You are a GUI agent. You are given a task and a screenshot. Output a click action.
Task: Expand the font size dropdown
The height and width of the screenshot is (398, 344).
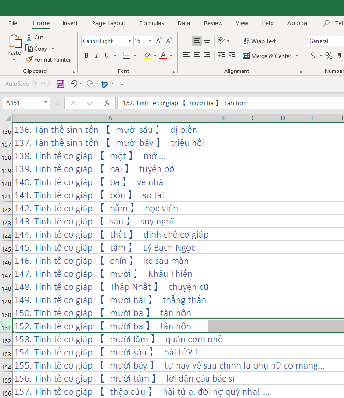[x=150, y=41]
